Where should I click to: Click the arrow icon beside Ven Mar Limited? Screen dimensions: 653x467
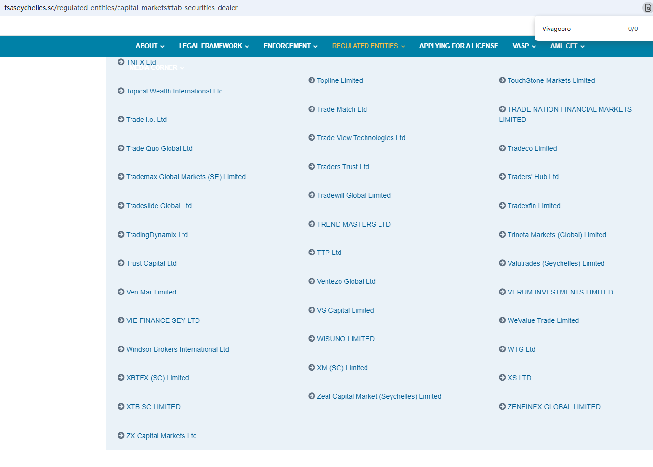[121, 292]
